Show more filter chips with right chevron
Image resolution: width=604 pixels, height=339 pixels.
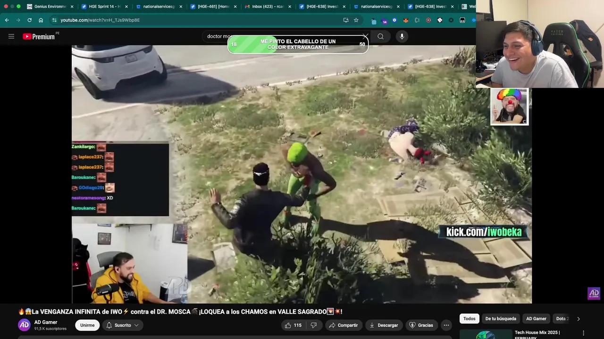click(x=579, y=319)
